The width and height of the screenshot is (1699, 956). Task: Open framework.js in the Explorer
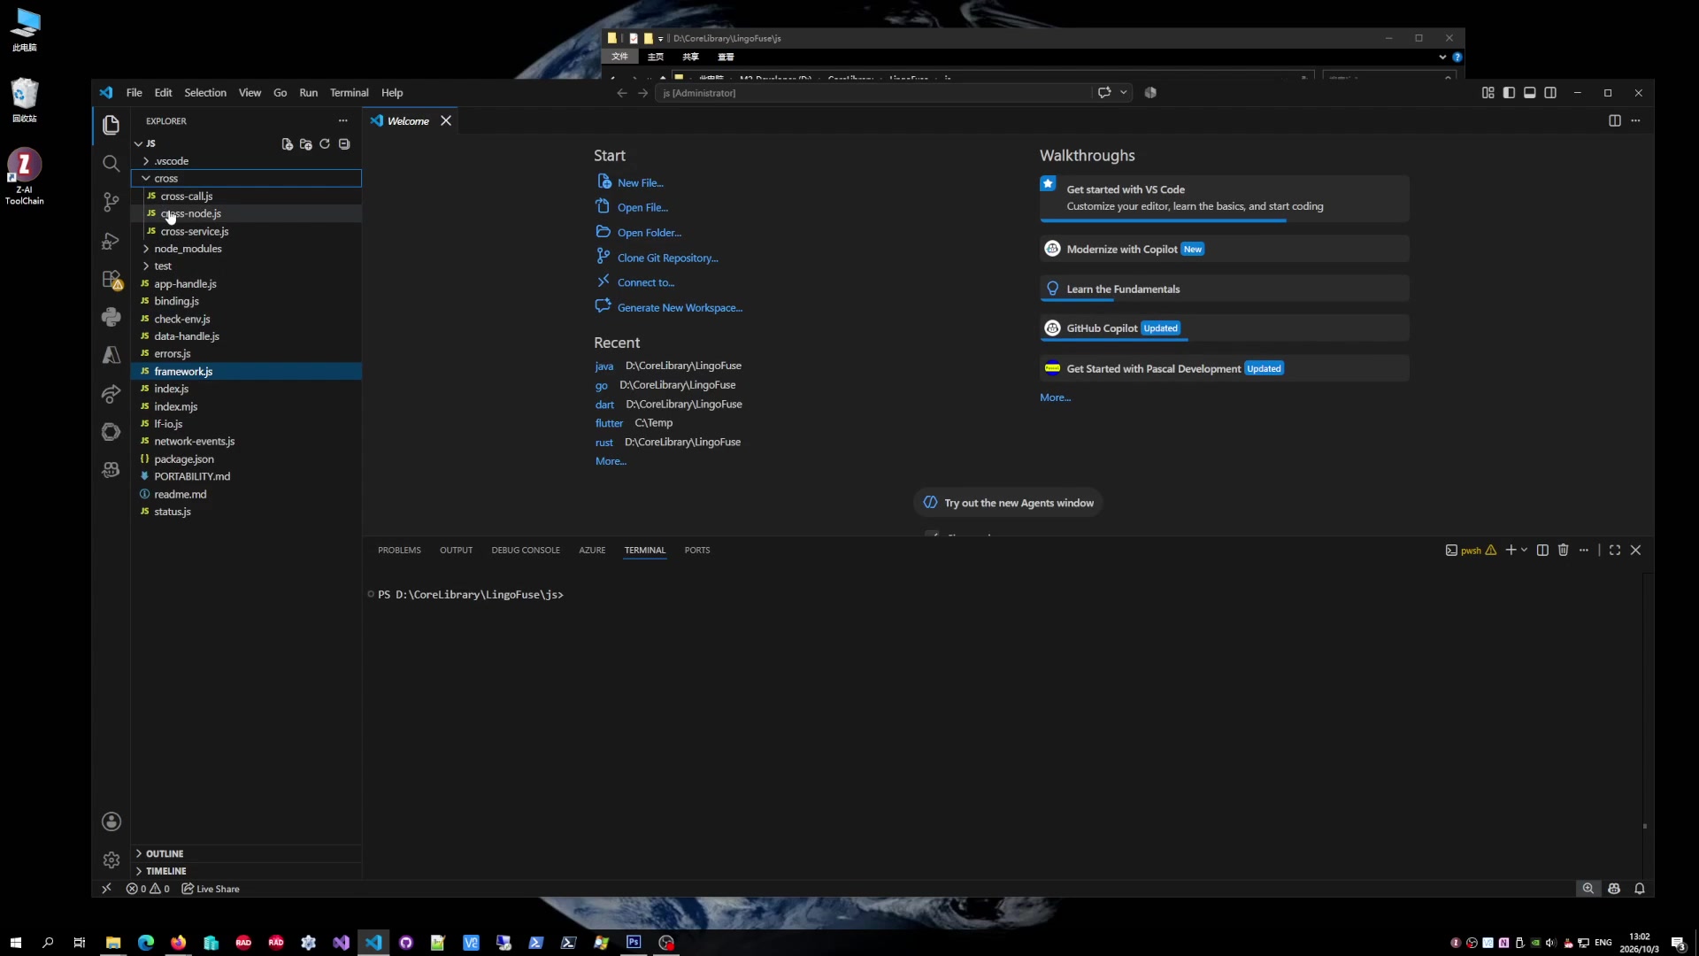[246, 371]
